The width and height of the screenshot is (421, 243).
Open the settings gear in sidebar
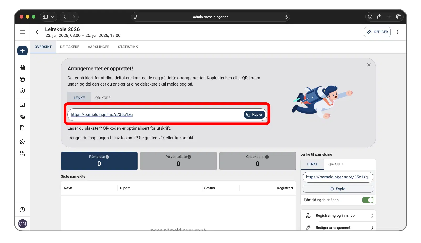tap(22, 142)
